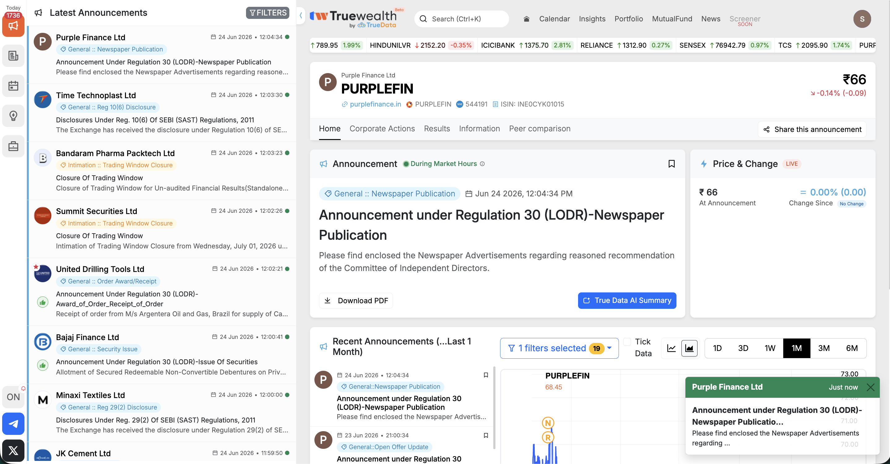Select the 1D chart range
The image size is (890, 464).
(717, 348)
